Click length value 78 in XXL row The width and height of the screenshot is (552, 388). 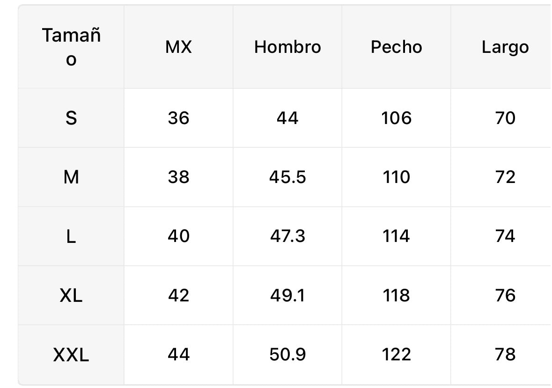pyautogui.click(x=505, y=354)
